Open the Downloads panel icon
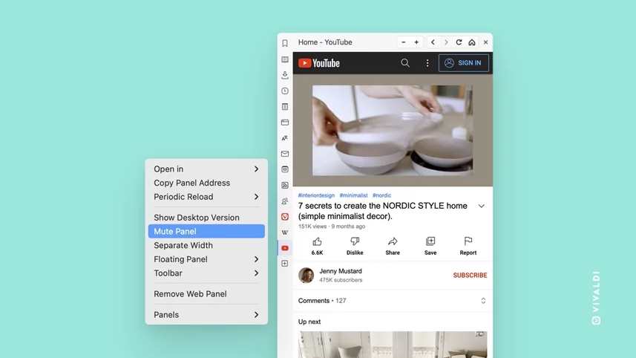 click(x=285, y=75)
